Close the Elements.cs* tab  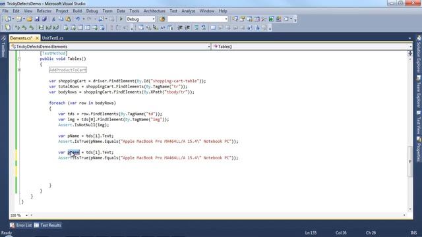point(37,38)
